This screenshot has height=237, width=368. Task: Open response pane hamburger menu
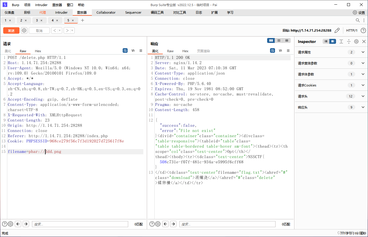click(288, 50)
